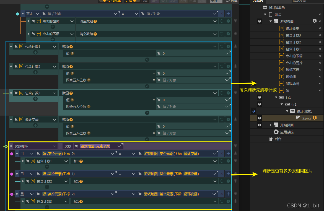324x211 pixels.
Task: Click the info badge on 游戏页面 row
Action: (x=314, y=21)
